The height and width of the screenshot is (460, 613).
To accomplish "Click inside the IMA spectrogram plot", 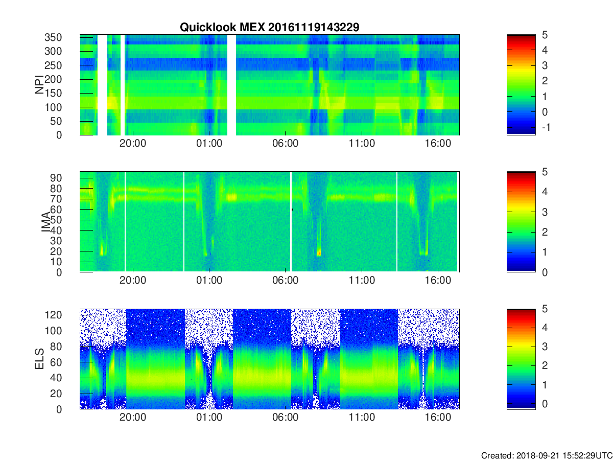I will (269, 222).
